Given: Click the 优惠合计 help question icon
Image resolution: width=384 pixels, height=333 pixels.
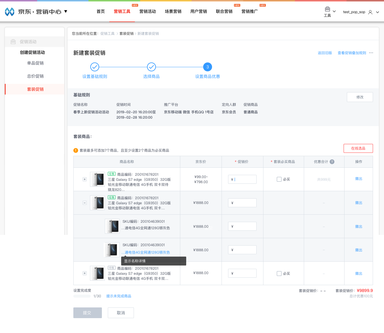Looking at the screenshot, I should [x=332, y=162].
